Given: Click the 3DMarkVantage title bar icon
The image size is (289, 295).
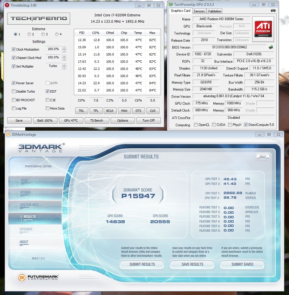Looking at the screenshot, I should [8, 134].
